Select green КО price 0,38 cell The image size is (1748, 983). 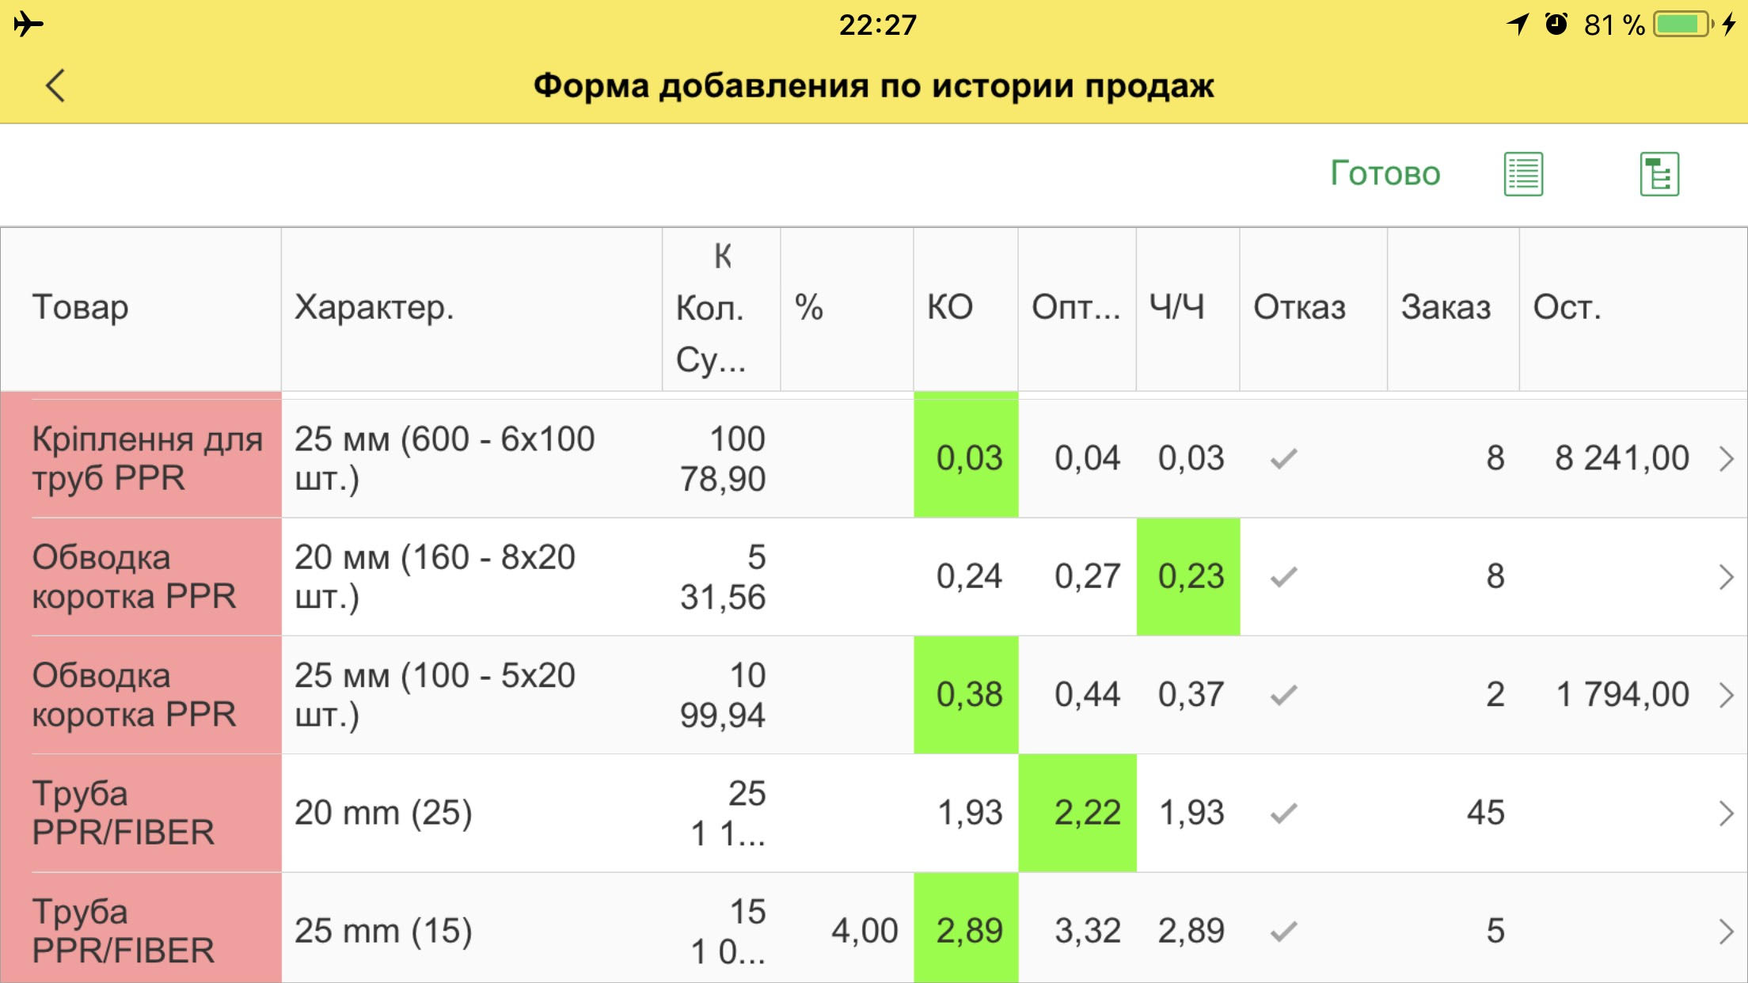pyautogui.click(x=966, y=695)
